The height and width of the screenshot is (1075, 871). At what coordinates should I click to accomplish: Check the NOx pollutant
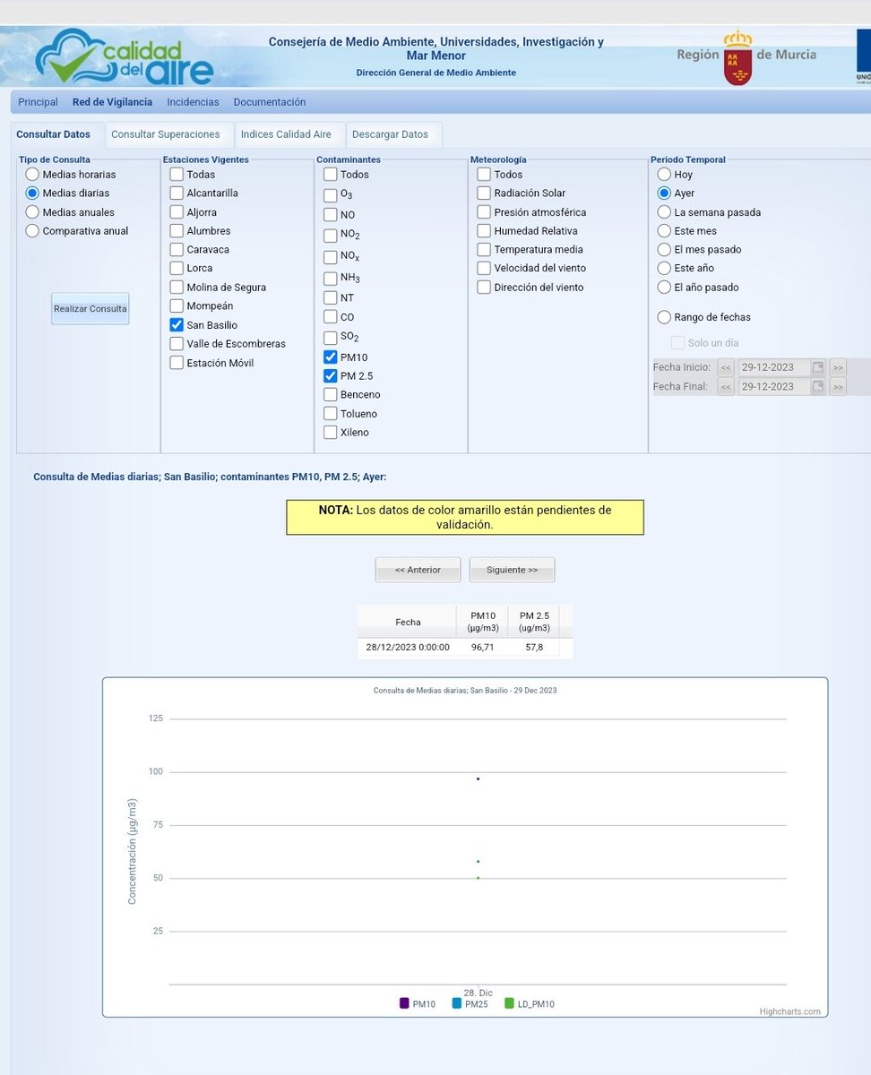331,256
